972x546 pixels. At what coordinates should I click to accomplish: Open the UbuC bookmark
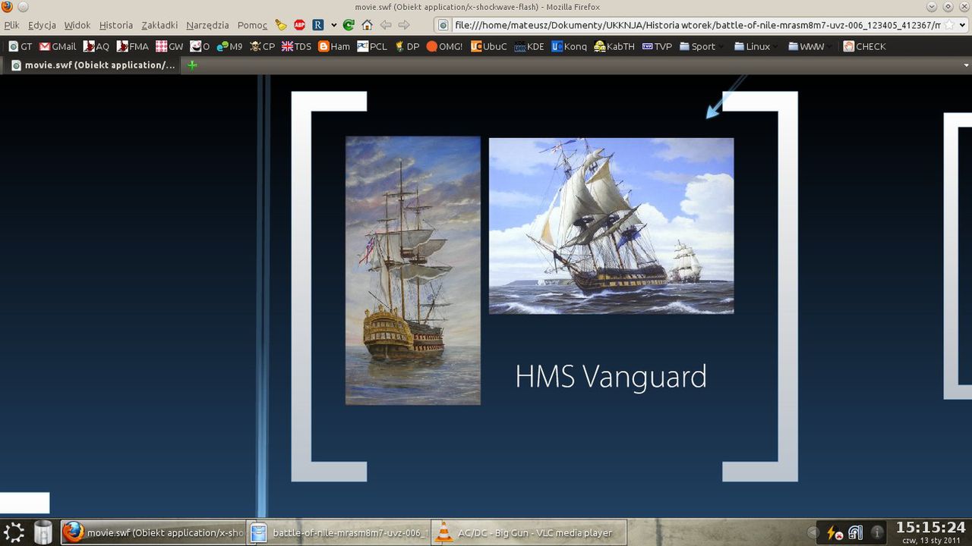pyautogui.click(x=488, y=46)
